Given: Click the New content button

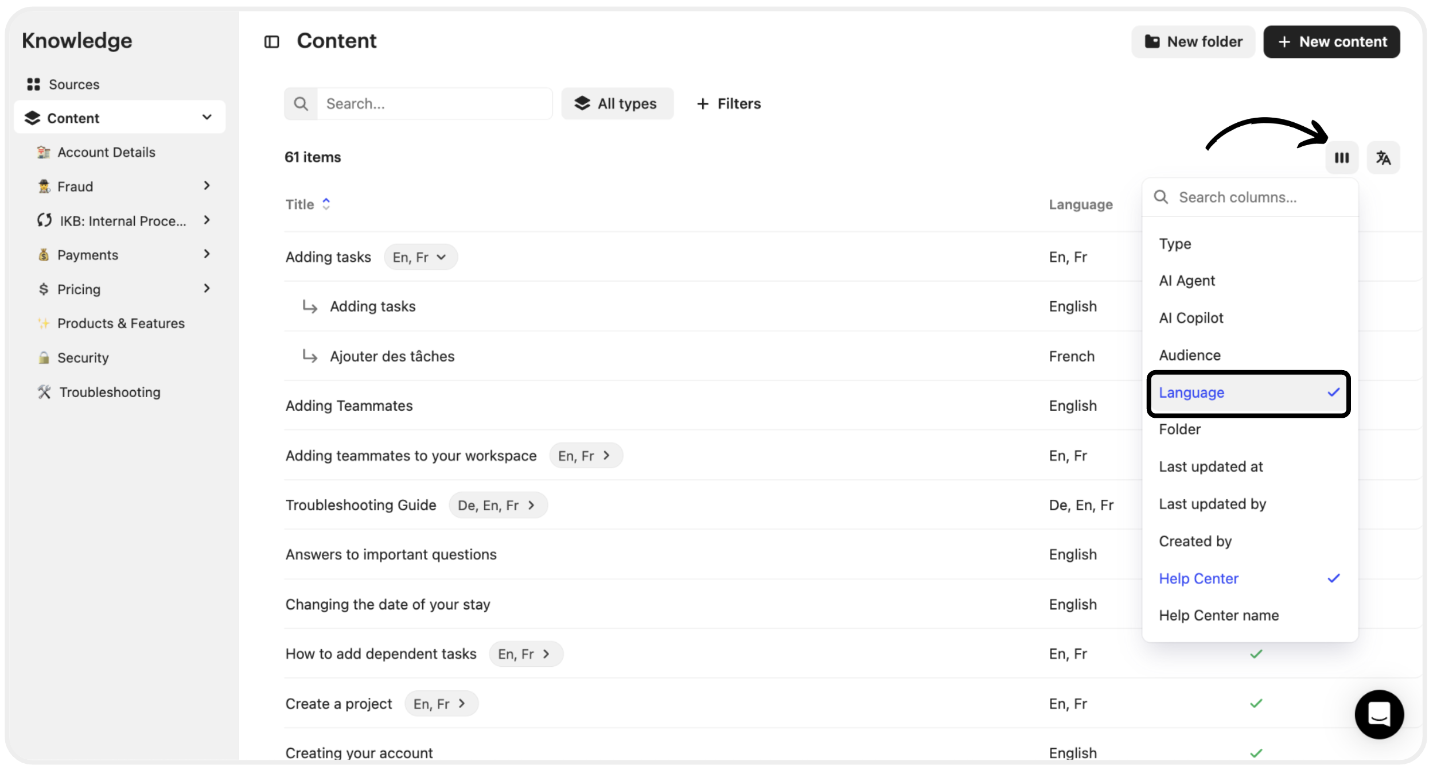Looking at the screenshot, I should [x=1331, y=42].
